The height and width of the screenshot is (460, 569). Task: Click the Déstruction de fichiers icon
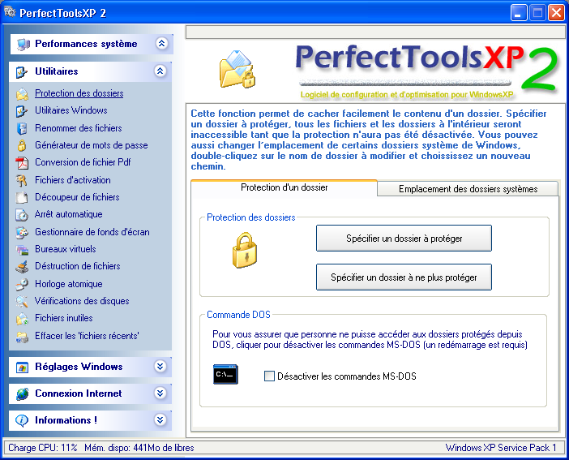pos(22,267)
